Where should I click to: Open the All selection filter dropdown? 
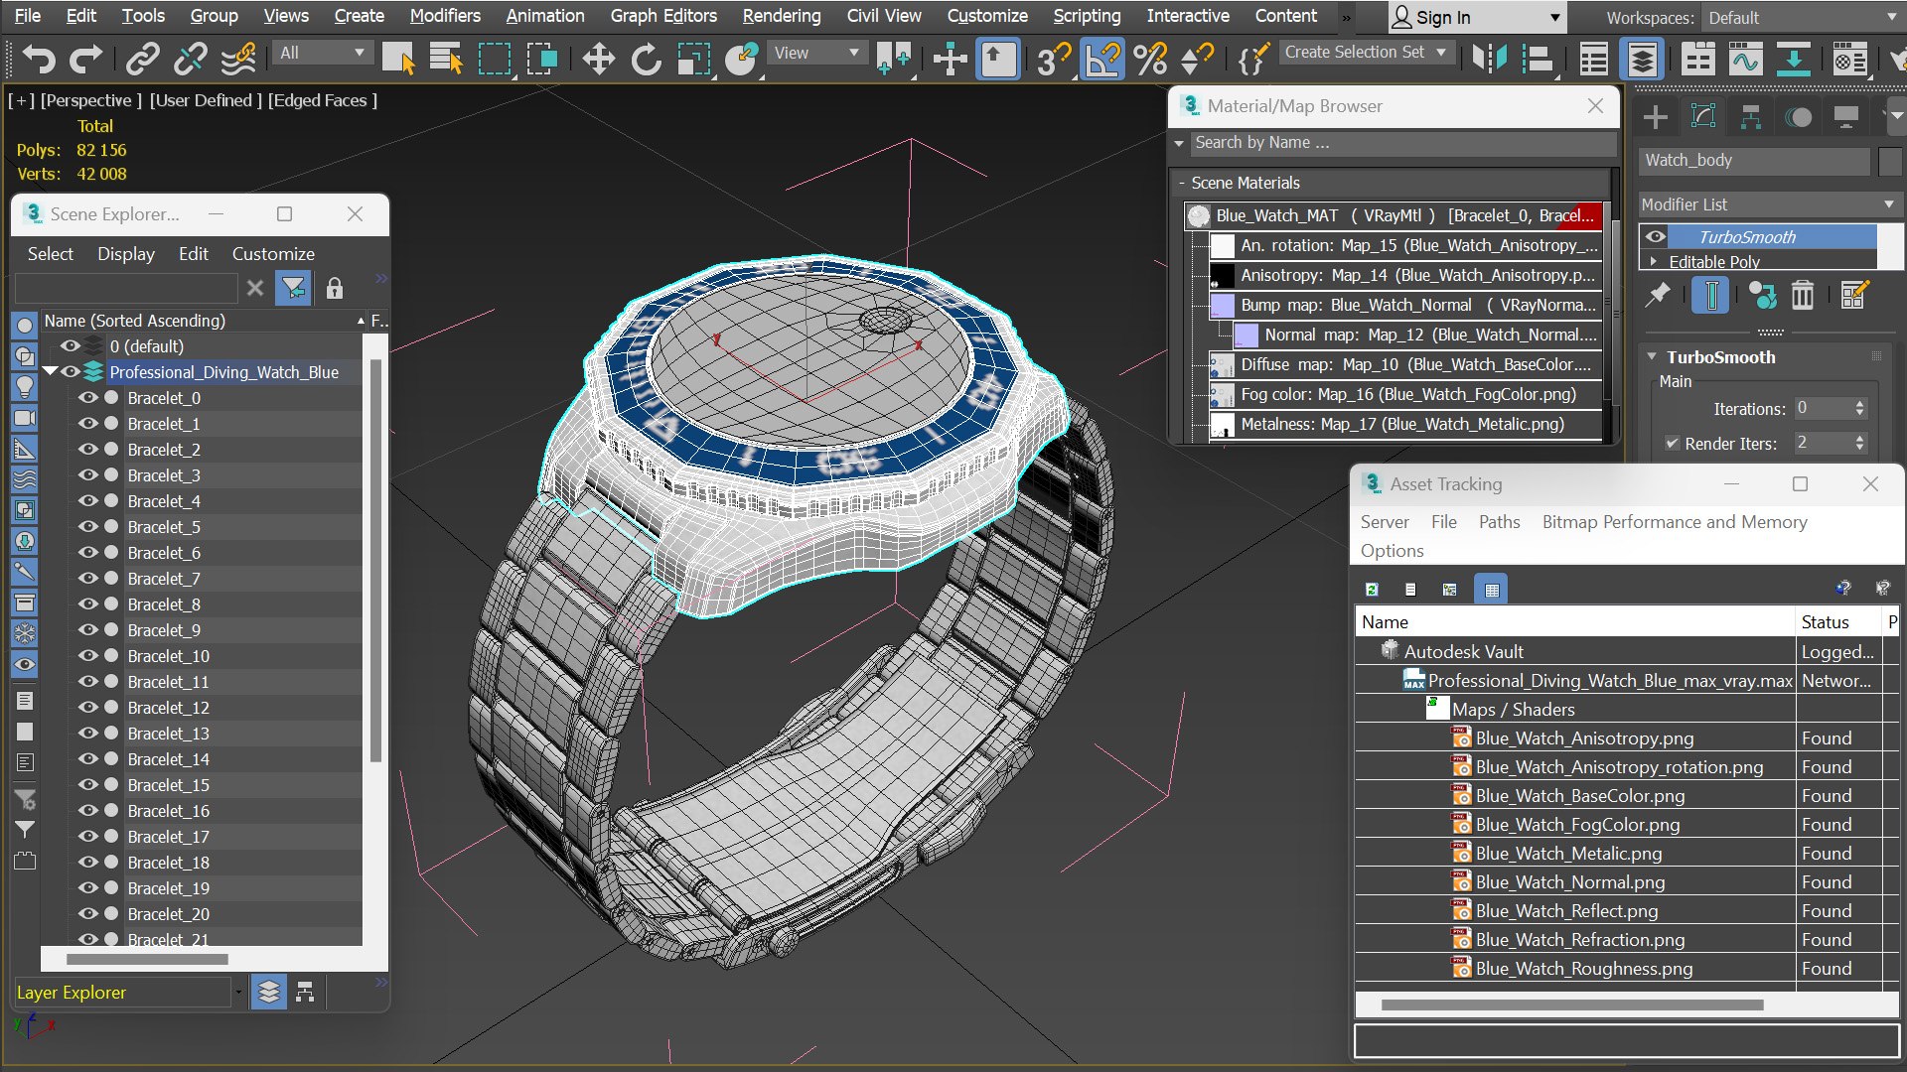point(323,53)
